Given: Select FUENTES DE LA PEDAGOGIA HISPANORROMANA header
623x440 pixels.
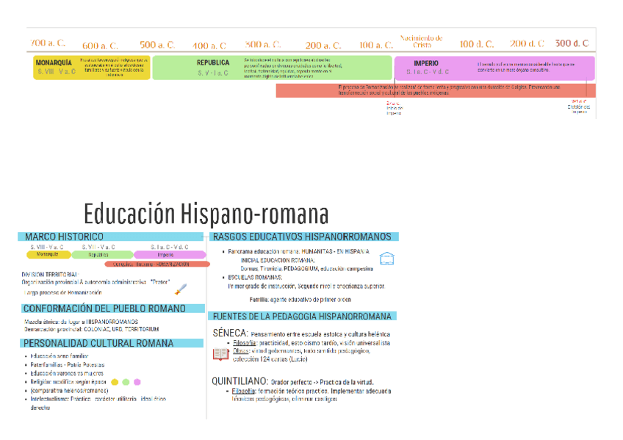Looking at the screenshot, I should (x=302, y=316).
